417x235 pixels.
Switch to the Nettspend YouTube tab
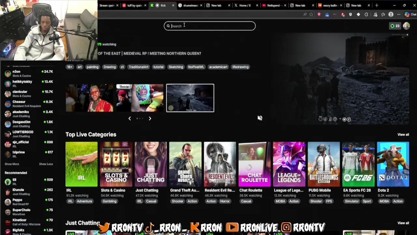[x=274, y=5]
